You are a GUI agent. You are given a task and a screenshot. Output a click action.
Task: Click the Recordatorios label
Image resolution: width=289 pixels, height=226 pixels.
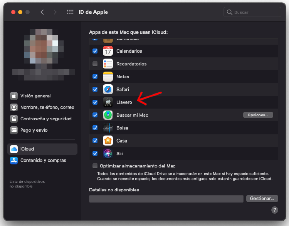click(x=131, y=64)
